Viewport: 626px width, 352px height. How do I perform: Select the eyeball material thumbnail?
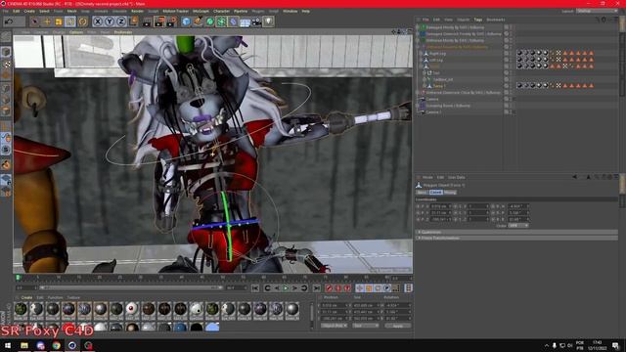click(x=132, y=309)
